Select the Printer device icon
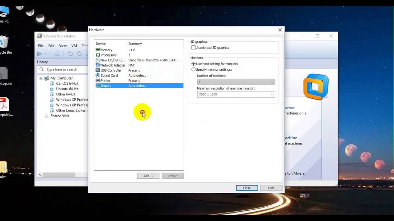This screenshot has height=221, width=394. 98,80
